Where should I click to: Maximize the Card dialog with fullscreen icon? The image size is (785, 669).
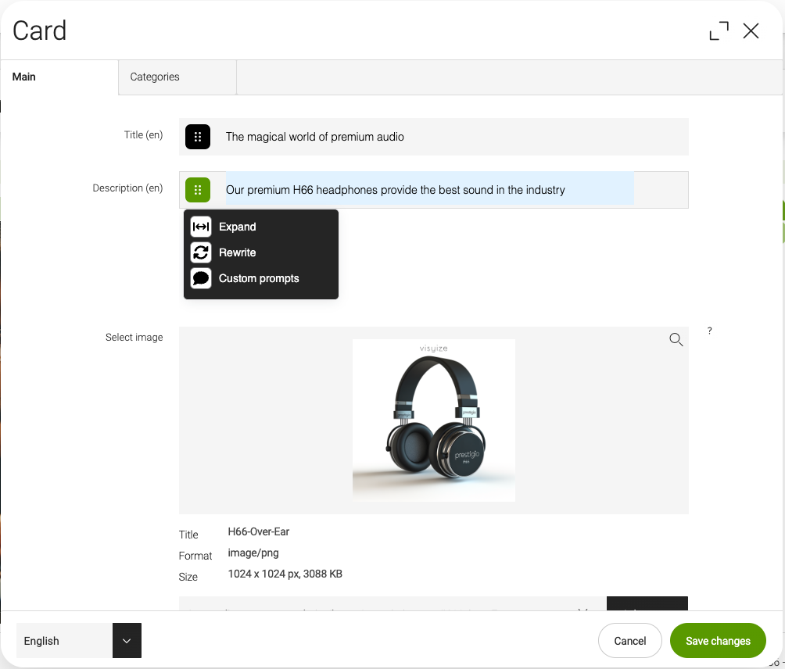pyautogui.click(x=719, y=30)
